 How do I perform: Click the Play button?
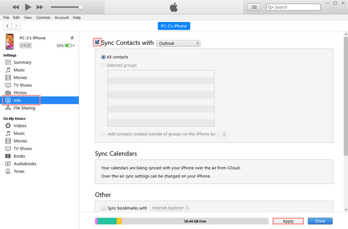click(28, 7)
